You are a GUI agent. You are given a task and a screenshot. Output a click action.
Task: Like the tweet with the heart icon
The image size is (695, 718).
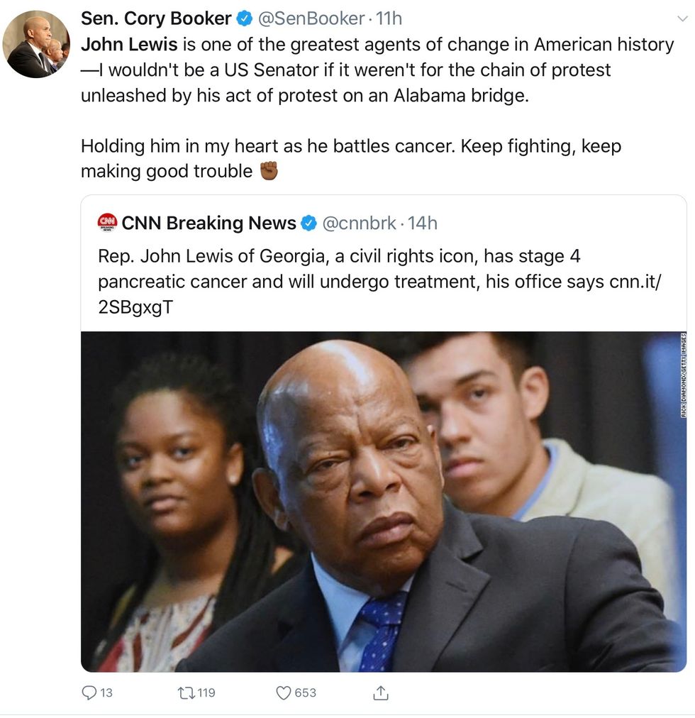284,692
